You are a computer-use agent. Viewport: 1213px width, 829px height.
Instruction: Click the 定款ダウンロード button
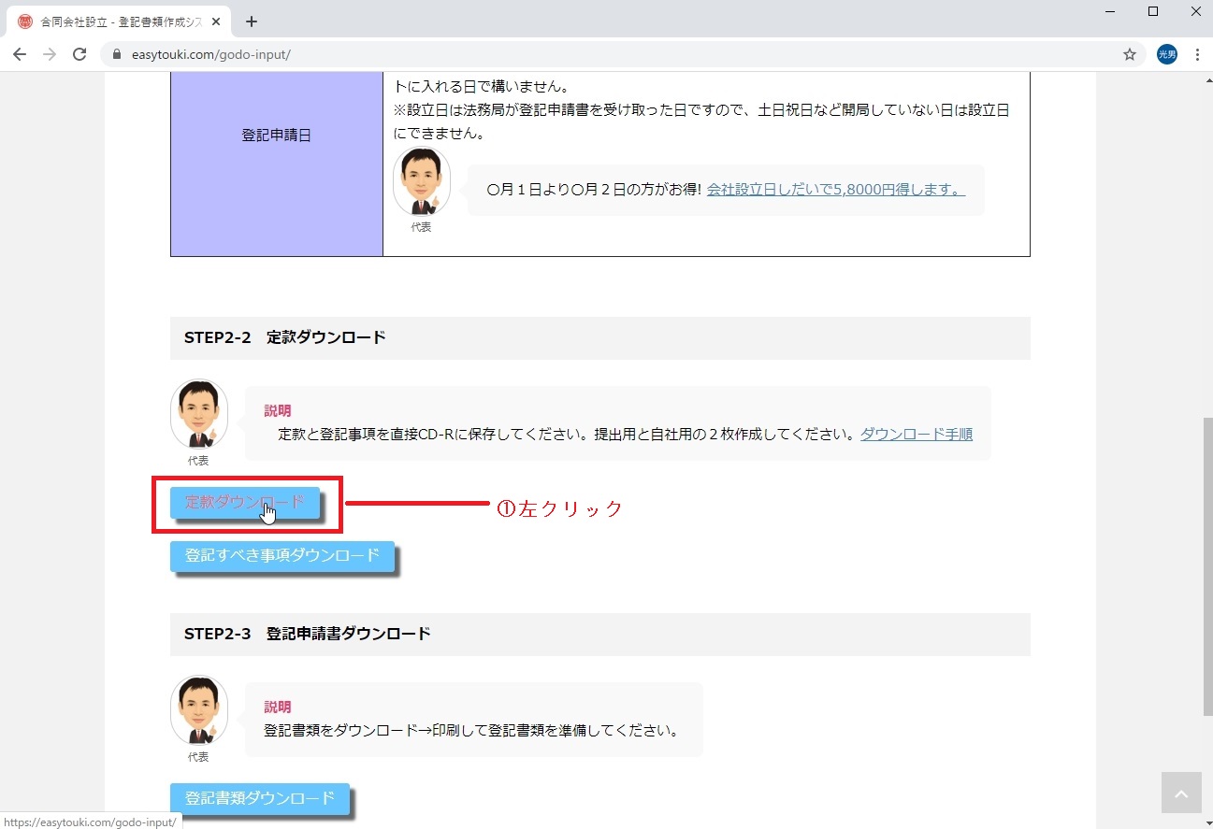click(x=244, y=502)
